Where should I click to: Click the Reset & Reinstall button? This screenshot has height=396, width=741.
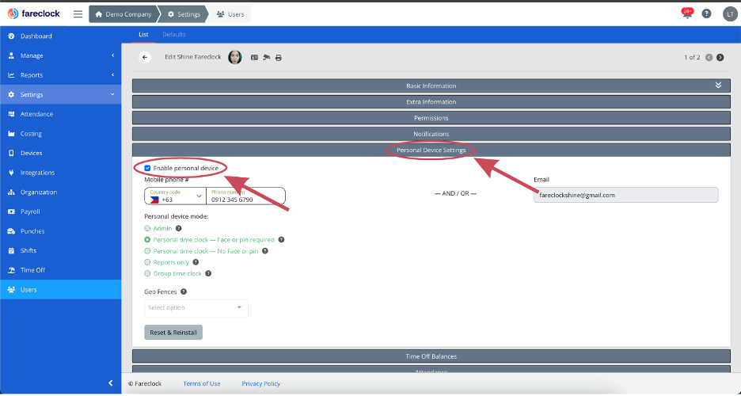[173, 332]
